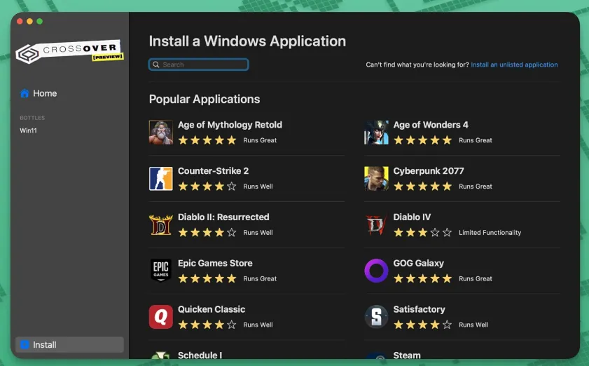
Task: Click the GOG Galaxy purple ring icon
Action: [x=376, y=271]
